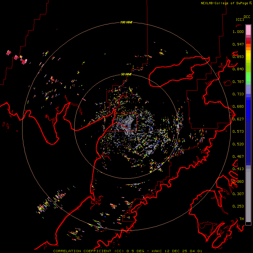The width and height of the screenshot is (253, 253).
Task: Pick the olive green color bar segment
Action: tap(248, 67)
